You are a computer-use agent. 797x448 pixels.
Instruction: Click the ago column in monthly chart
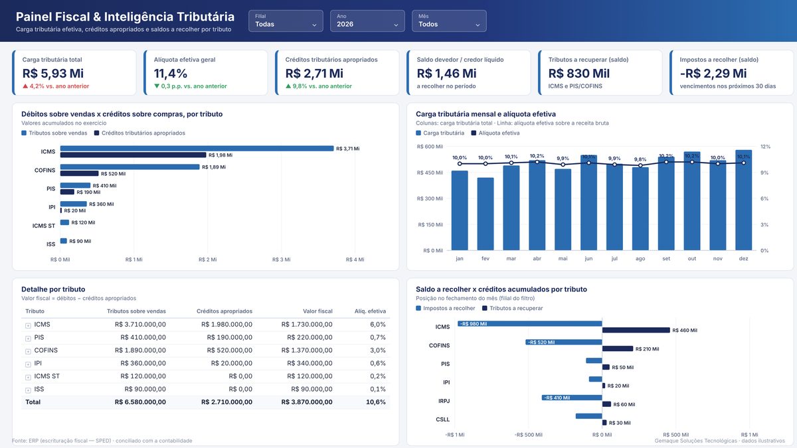click(x=640, y=209)
